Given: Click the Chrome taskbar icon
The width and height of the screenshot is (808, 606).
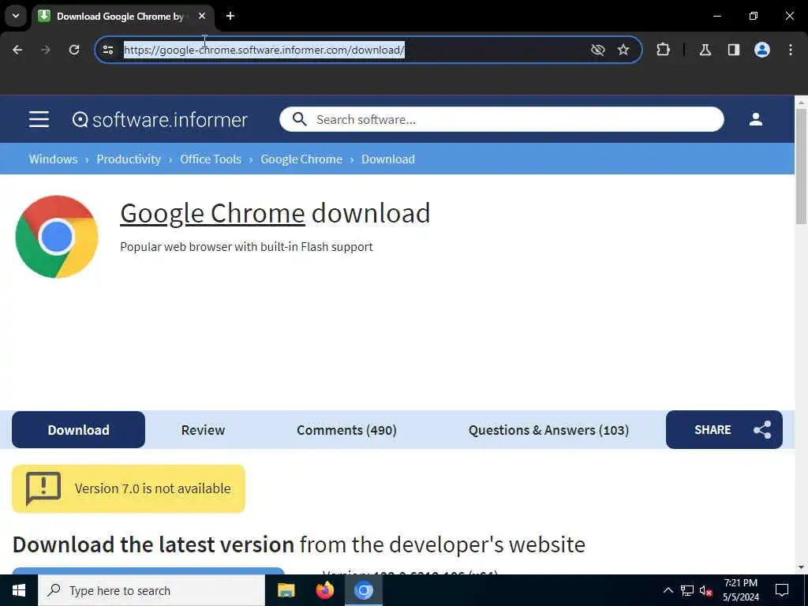Looking at the screenshot, I should click(363, 590).
